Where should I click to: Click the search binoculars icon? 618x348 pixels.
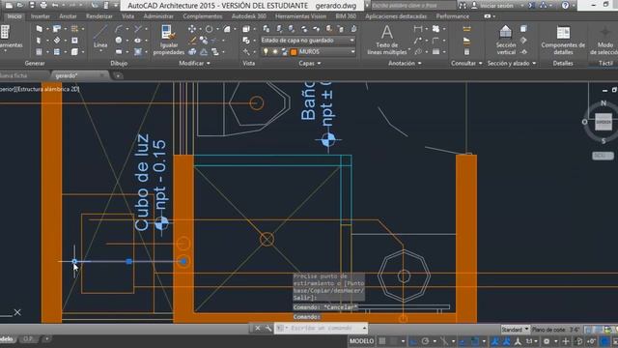(x=463, y=6)
